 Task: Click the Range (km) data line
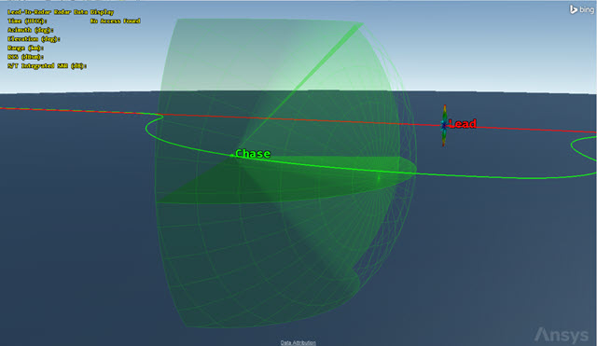coord(25,48)
